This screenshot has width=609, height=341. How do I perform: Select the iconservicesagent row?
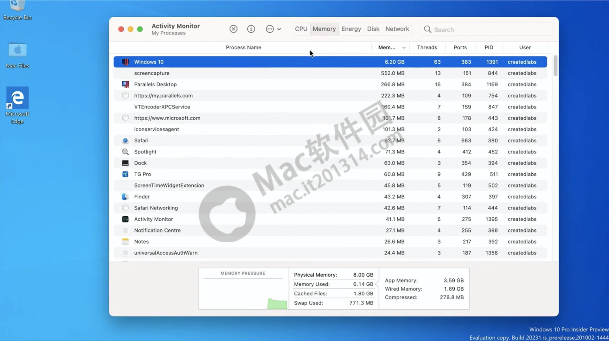coord(330,129)
